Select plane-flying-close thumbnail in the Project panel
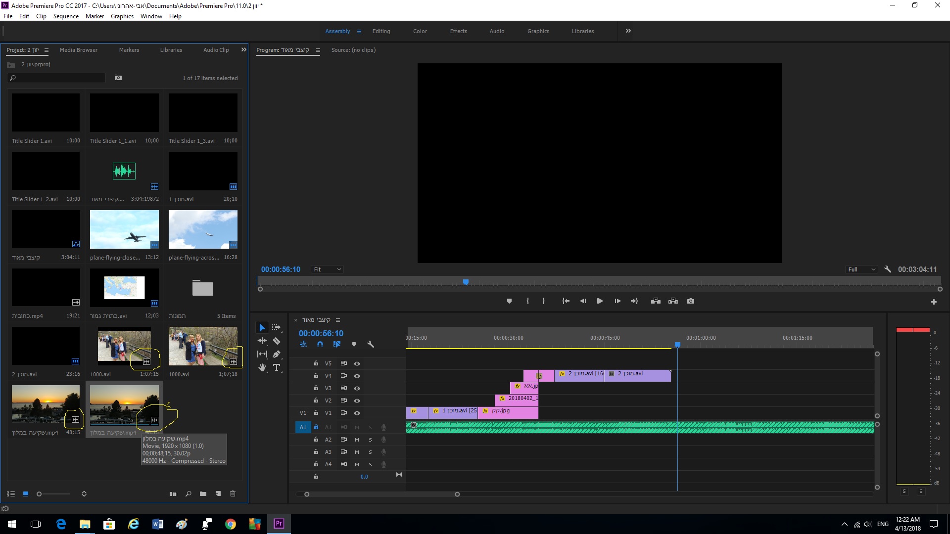This screenshot has height=534, width=950. 124,229
